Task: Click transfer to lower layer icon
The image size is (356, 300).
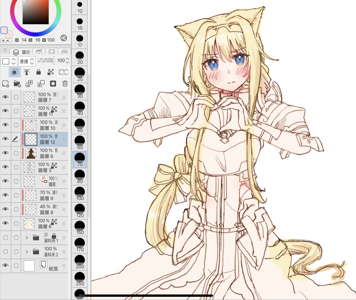Action: click(29, 83)
